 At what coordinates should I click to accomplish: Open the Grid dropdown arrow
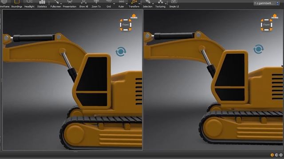click(x=114, y=4)
